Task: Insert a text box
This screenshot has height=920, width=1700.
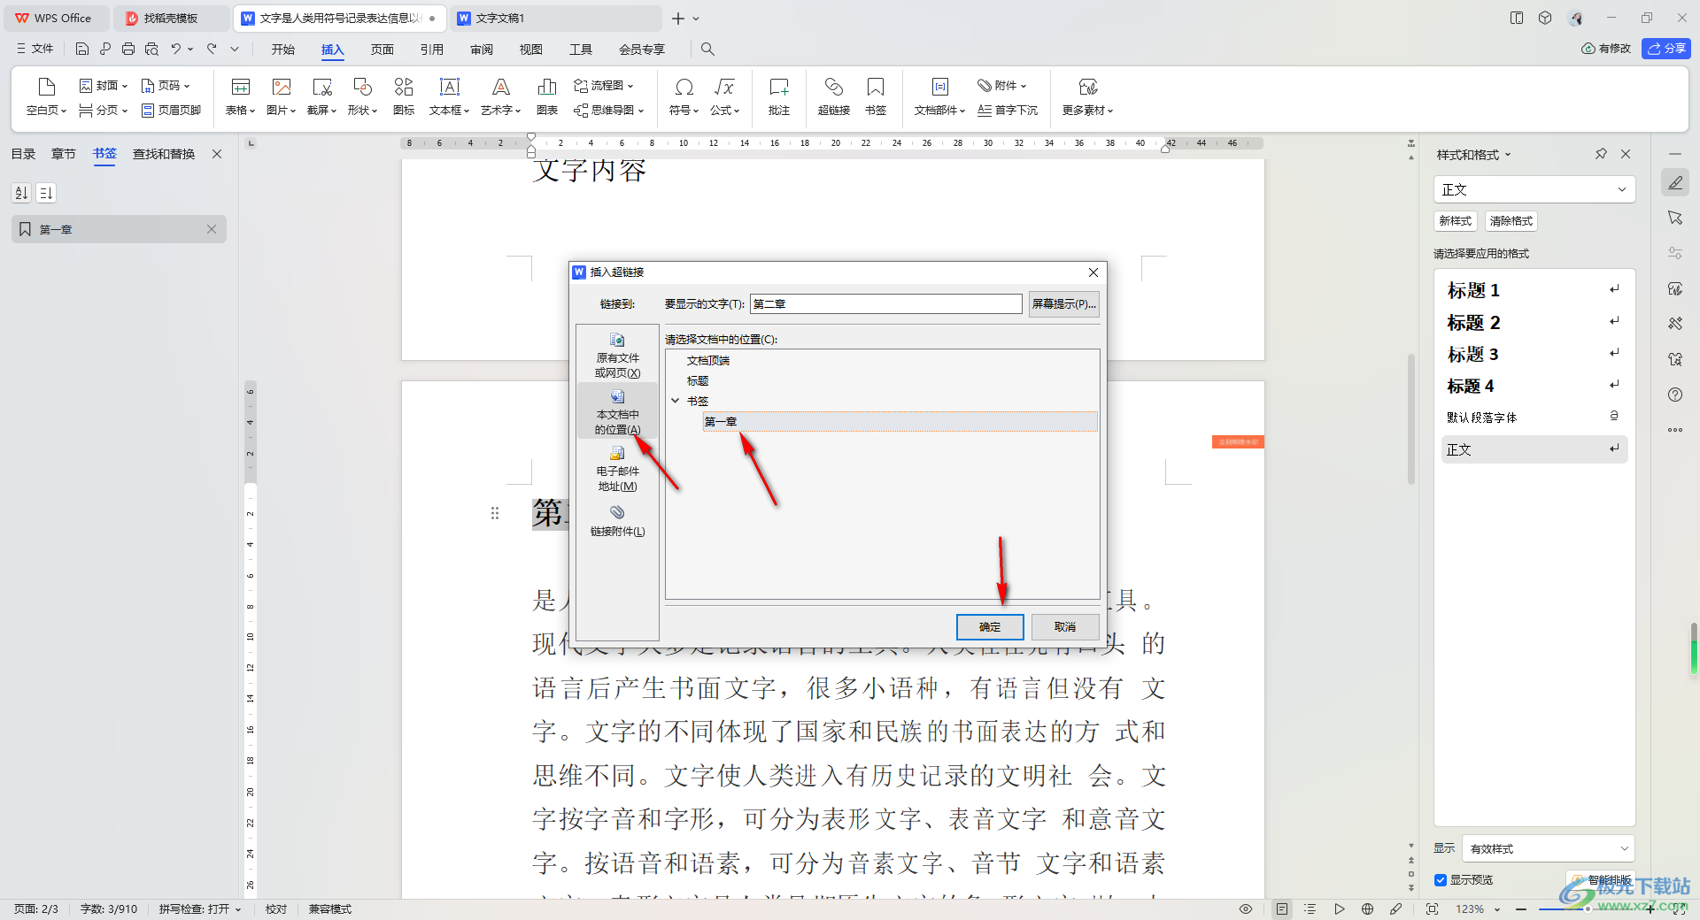Action: tap(449, 96)
